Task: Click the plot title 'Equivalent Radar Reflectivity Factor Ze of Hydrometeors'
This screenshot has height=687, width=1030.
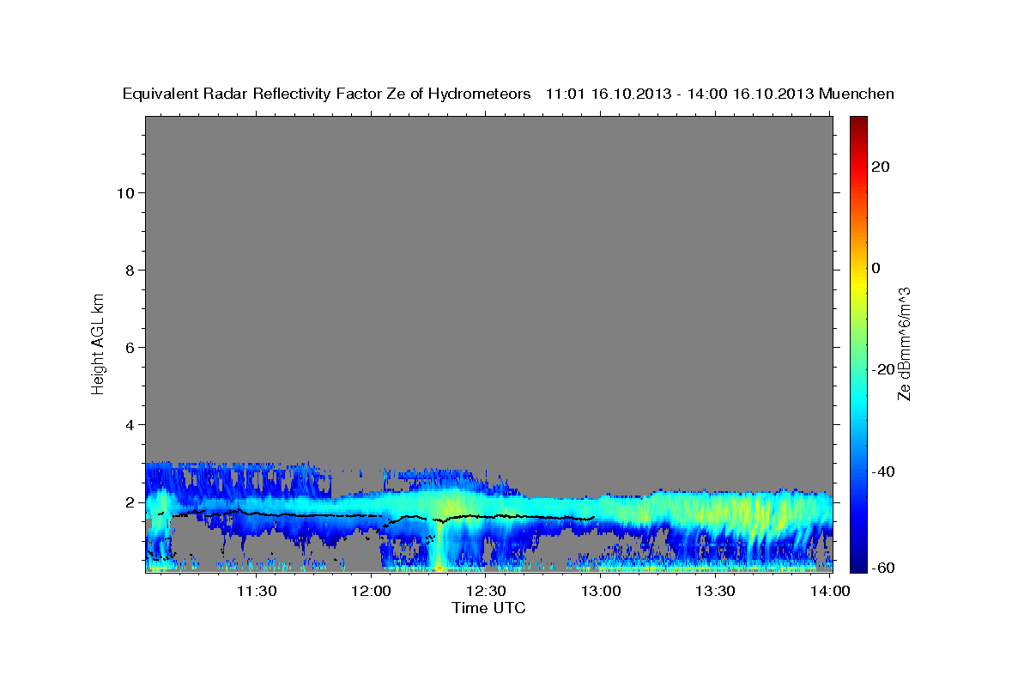Action: (326, 94)
